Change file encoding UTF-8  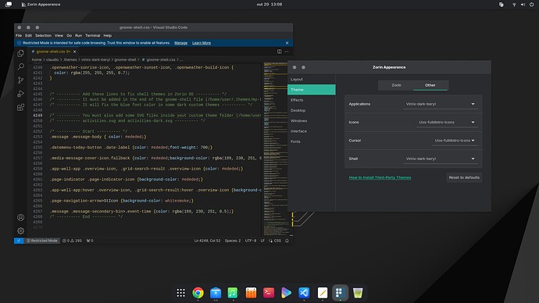click(251, 241)
